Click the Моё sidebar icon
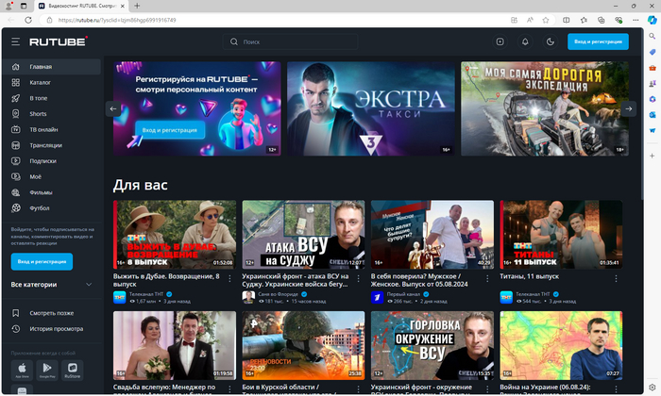 [x=16, y=176]
